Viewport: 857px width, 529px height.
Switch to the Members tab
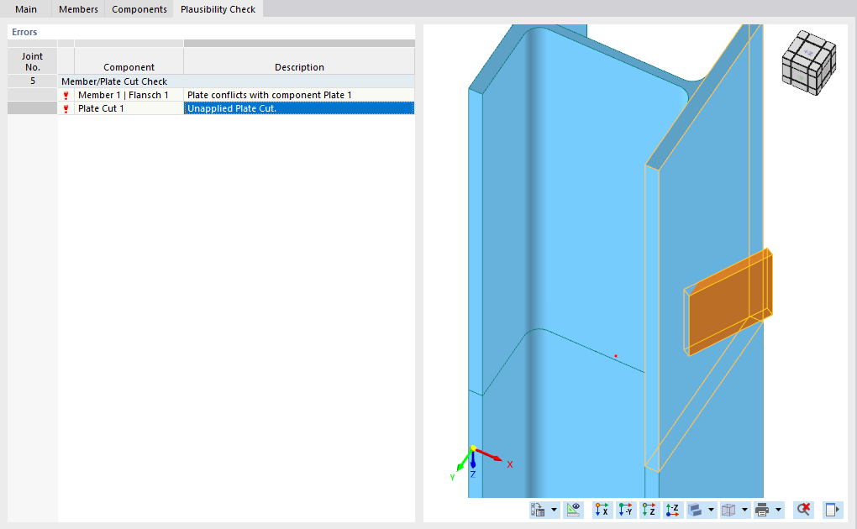(78, 9)
